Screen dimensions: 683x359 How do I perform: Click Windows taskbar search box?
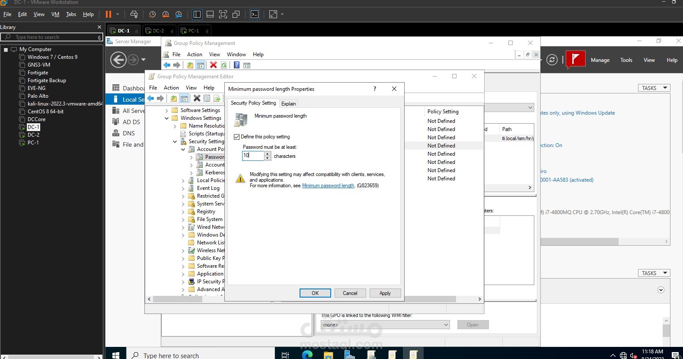tap(201, 355)
